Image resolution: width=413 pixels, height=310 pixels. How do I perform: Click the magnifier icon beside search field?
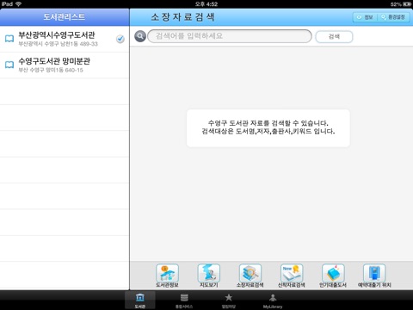[140, 36]
